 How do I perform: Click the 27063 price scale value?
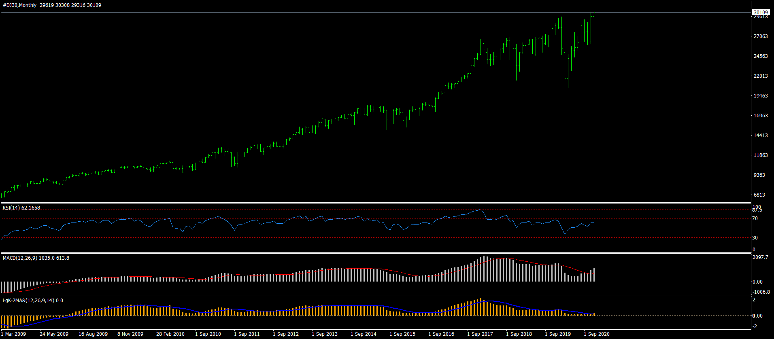click(x=761, y=36)
